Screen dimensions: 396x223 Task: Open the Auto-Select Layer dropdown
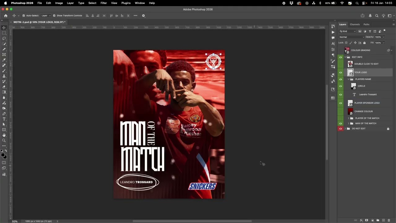click(x=46, y=15)
